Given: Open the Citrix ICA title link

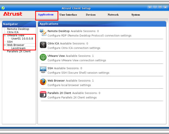Looking at the screenshot, I should [53, 43].
